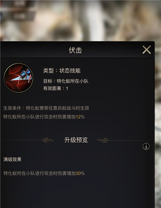Click the max-level damage increase description
Screen dimensions: 161x208
44,173
